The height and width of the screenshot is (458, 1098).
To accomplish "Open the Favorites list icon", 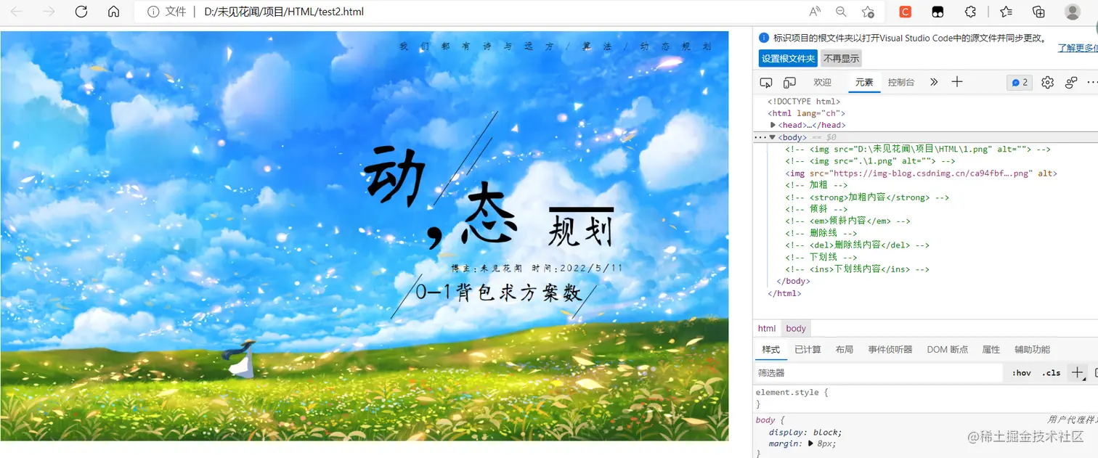I will coord(1006,12).
